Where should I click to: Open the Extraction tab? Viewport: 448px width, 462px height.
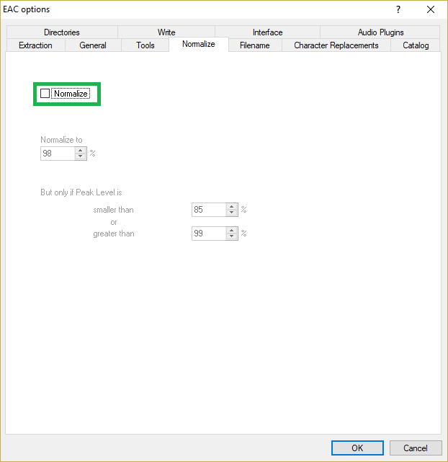point(35,45)
